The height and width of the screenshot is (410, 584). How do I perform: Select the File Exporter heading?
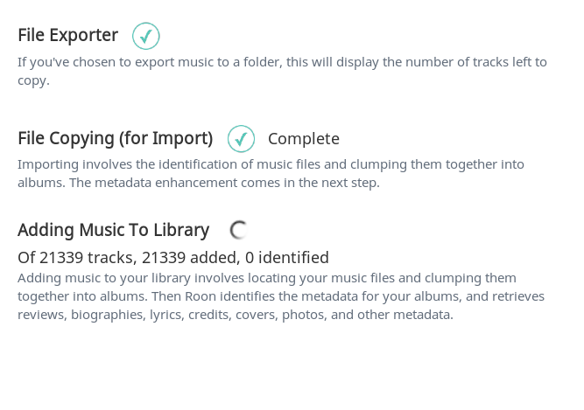[67, 35]
